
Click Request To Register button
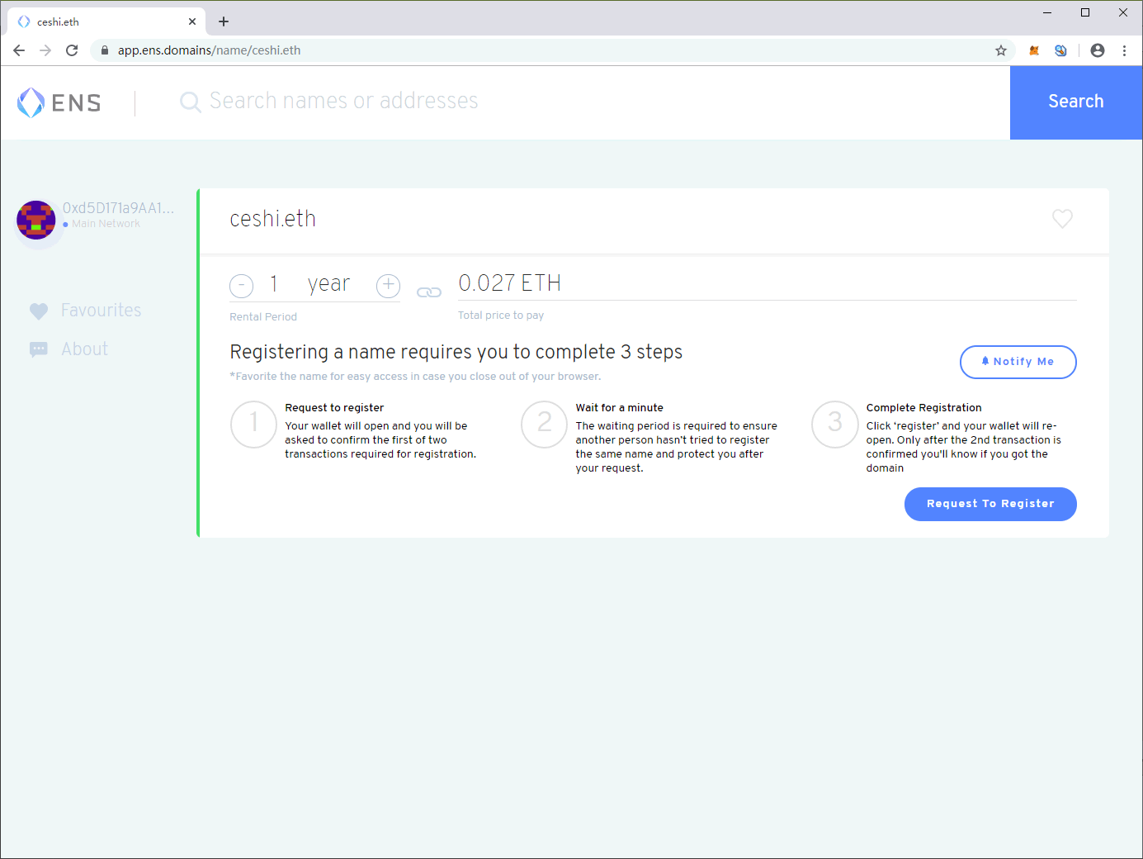click(990, 504)
